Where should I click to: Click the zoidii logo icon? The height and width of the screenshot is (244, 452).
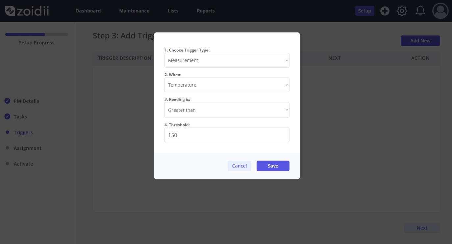pyautogui.click(x=10, y=11)
